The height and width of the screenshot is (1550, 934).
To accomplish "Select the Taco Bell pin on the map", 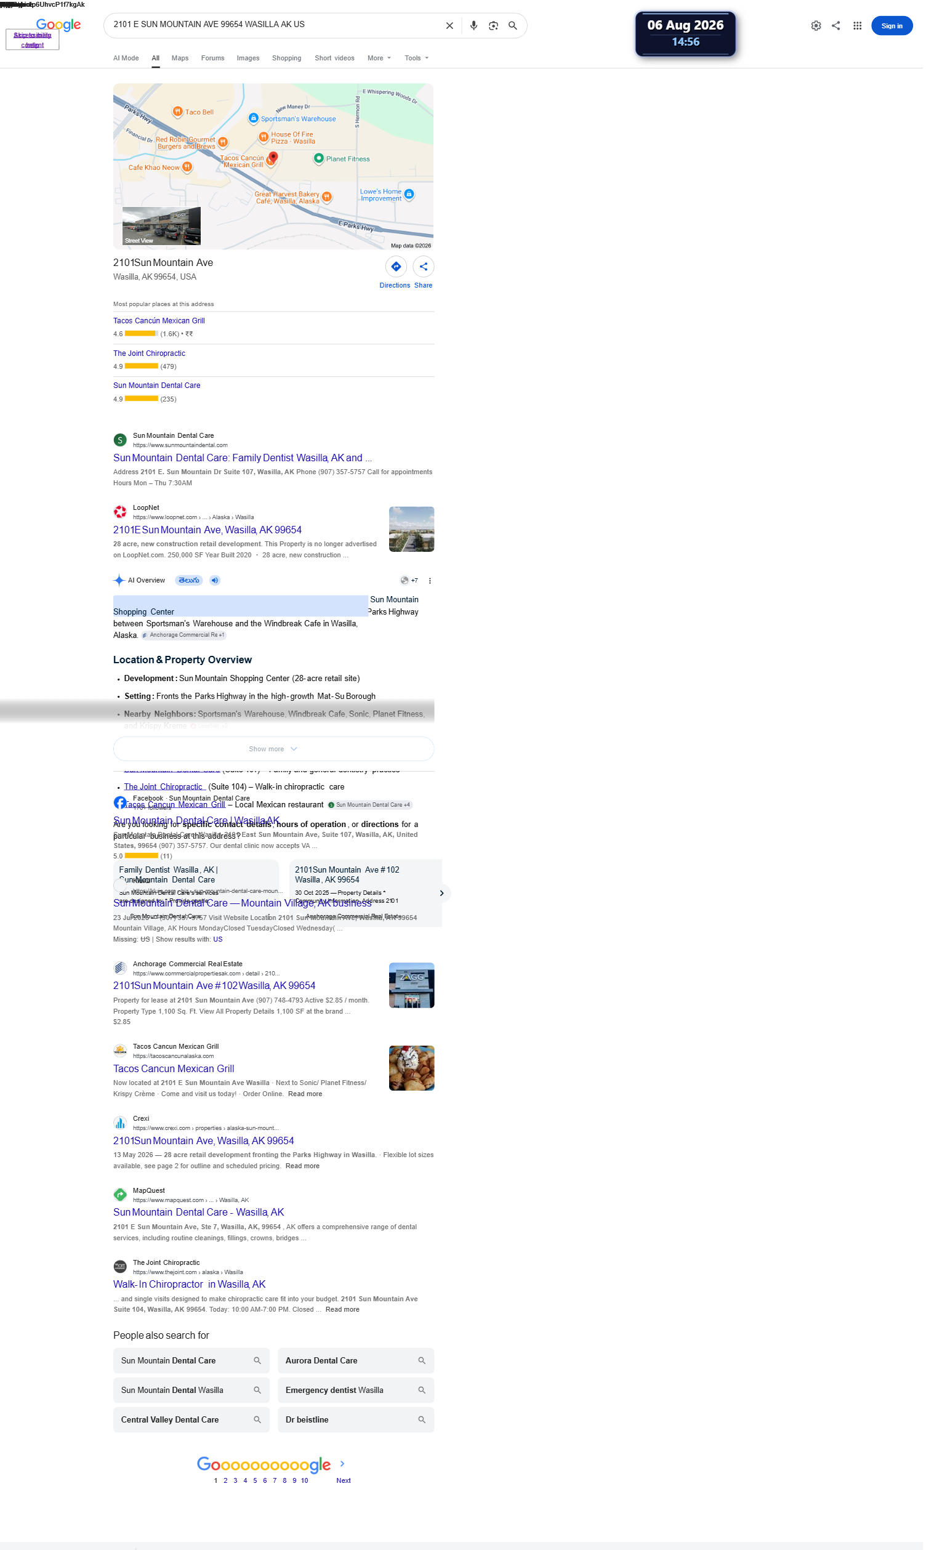I will (177, 112).
